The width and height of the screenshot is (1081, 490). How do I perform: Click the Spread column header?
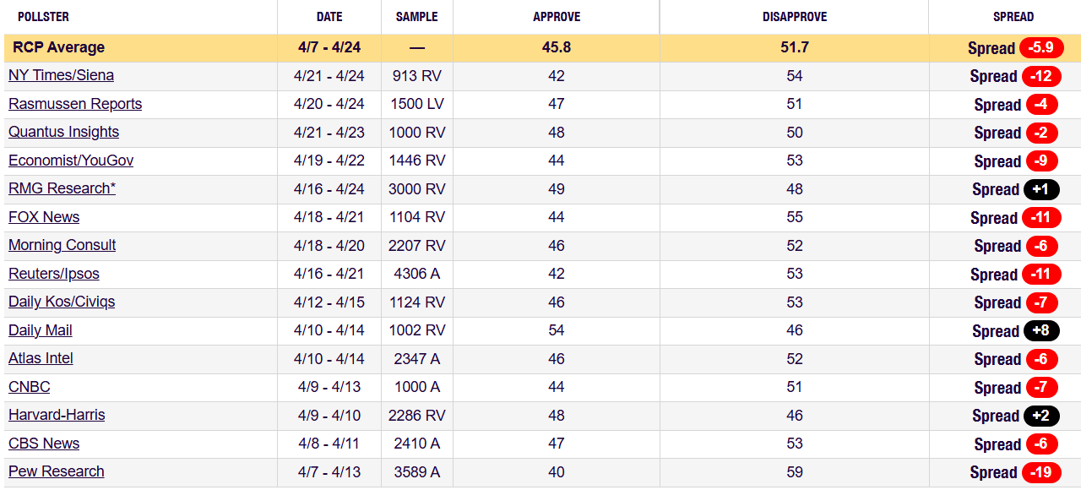(1013, 17)
